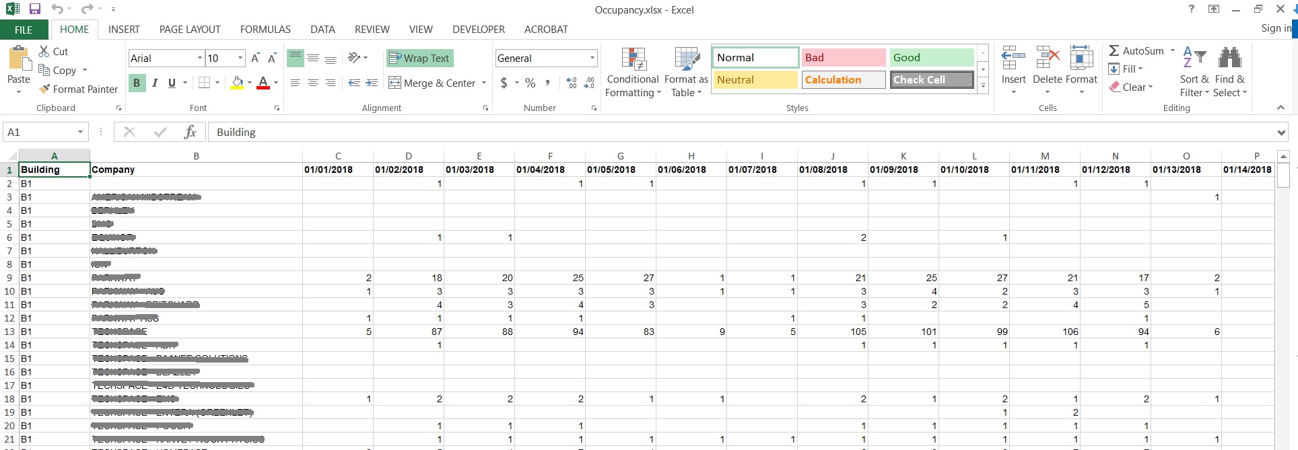This screenshot has width=1298, height=450.
Task: Apply the Calculation cell style
Action: [x=843, y=80]
